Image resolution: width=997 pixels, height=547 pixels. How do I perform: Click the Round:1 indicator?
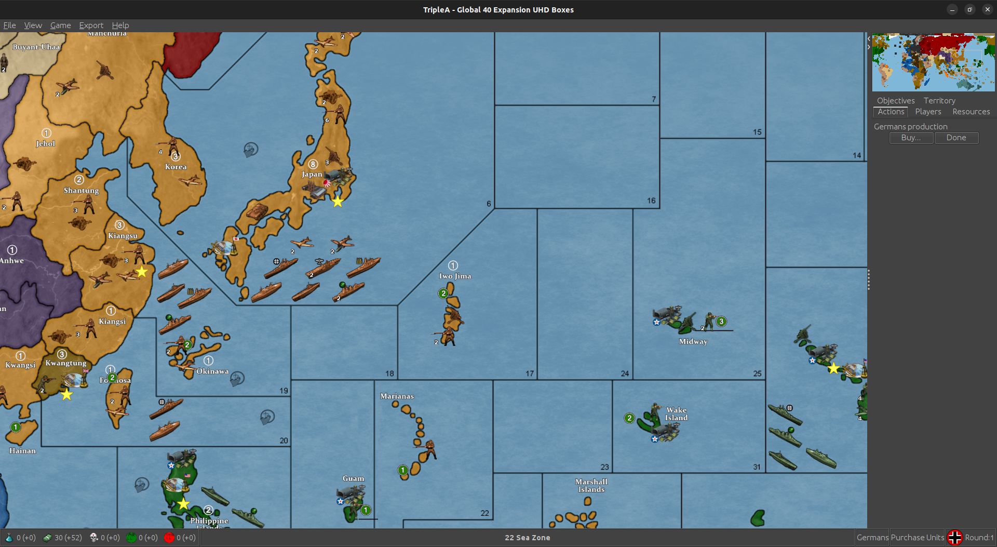point(979,538)
